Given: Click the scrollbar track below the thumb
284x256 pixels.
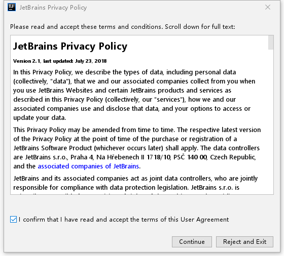Looking at the screenshot, I should (x=271, y=122).
